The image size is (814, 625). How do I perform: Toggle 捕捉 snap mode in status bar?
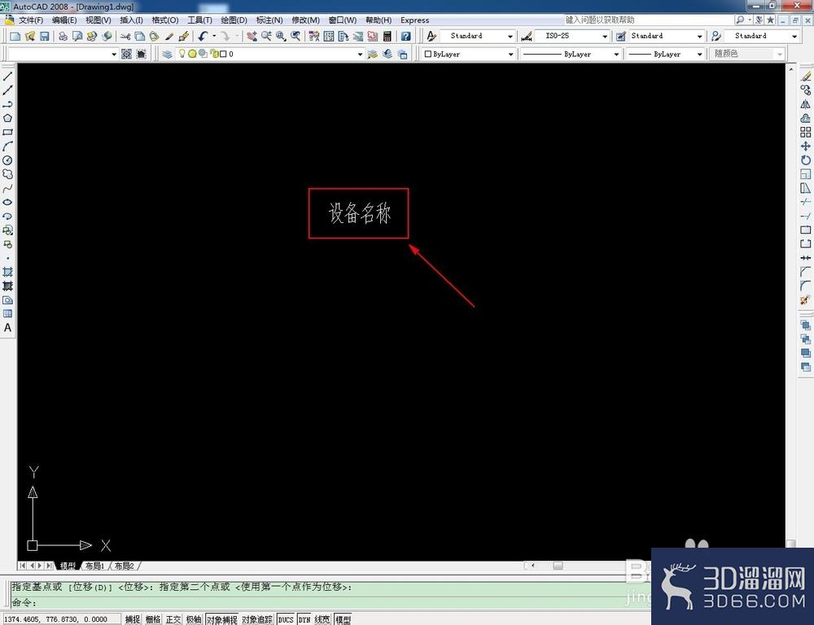pos(133,619)
